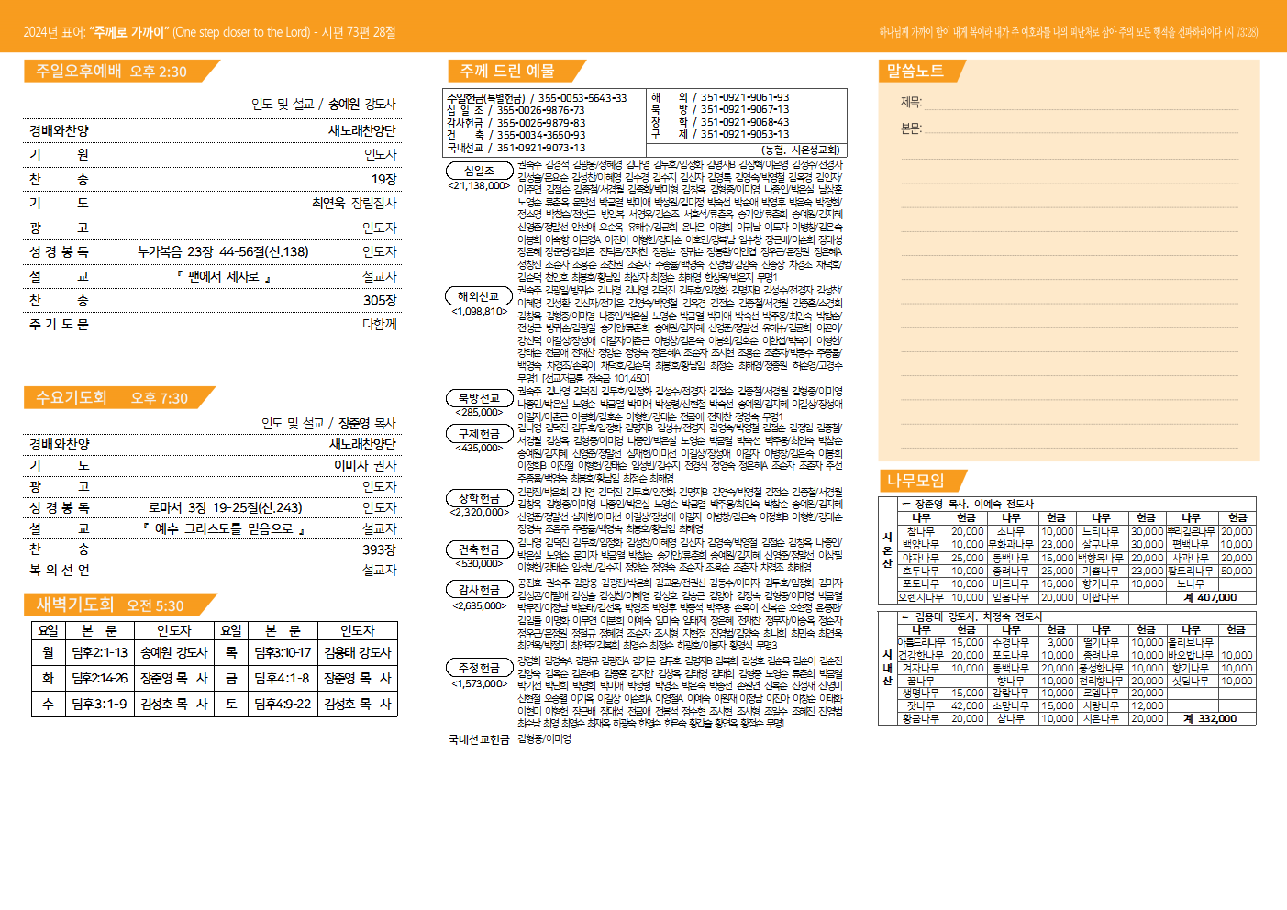Click the table cell '딤후3:1-9'
Viewport: 1287px width, 910px height.
tap(100, 704)
